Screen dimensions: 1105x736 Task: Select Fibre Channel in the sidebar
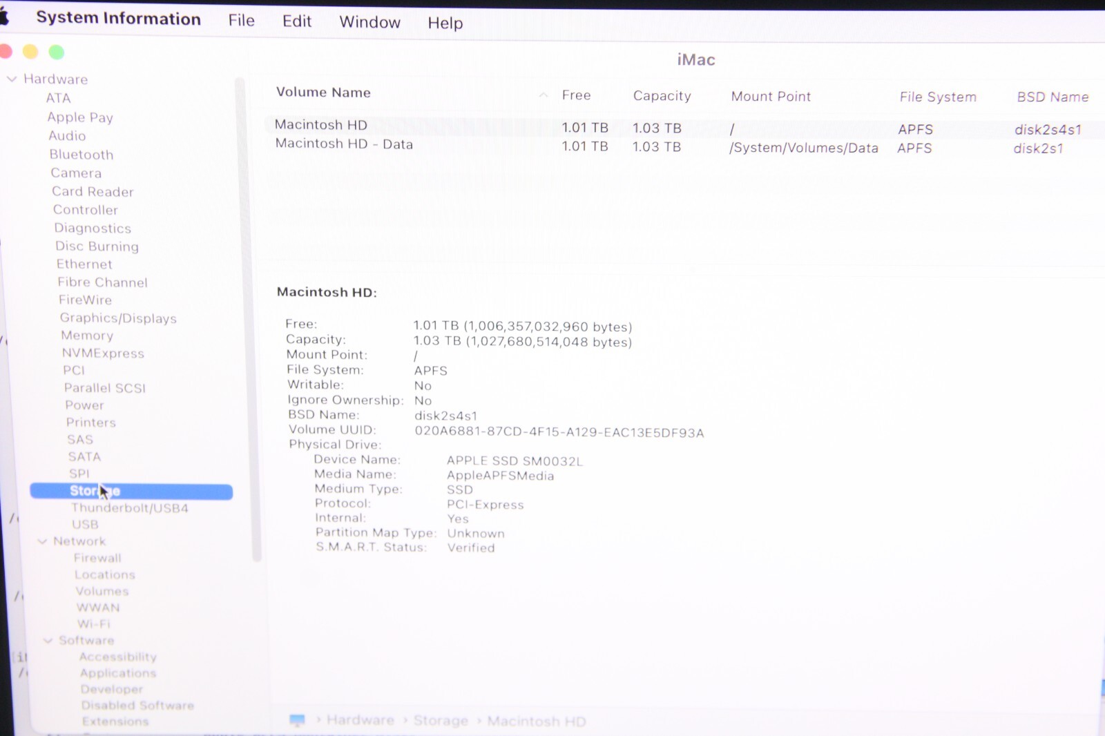pyautogui.click(x=103, y=282)
